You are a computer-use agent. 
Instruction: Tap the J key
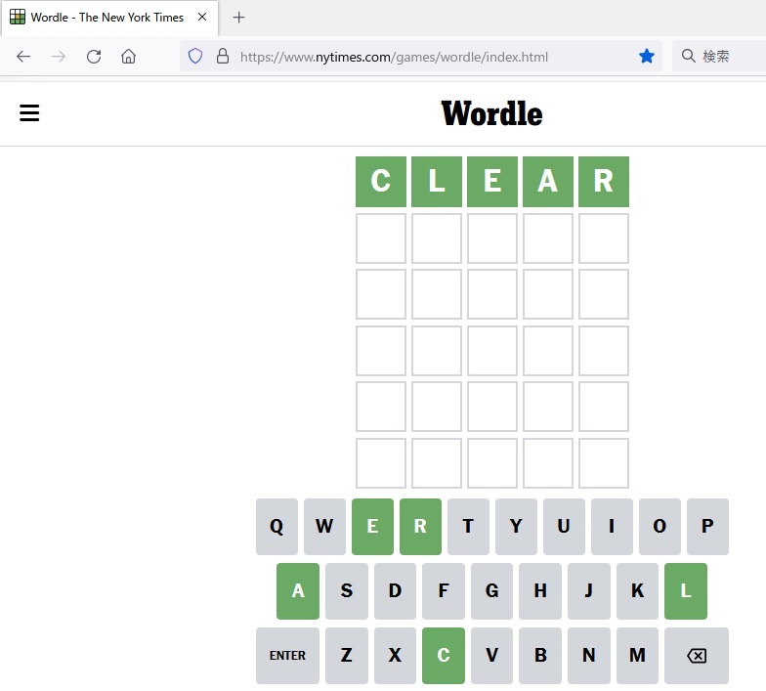point(588,590)
